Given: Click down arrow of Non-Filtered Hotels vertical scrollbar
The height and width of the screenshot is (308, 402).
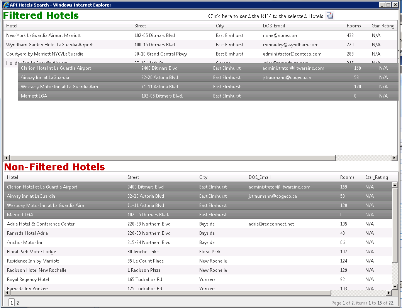Looking at the screenshot, I should click(x=395, y=287).
